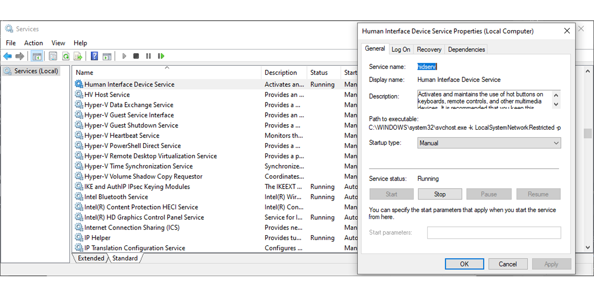Switch to the Log On tab

pos(401,49)
